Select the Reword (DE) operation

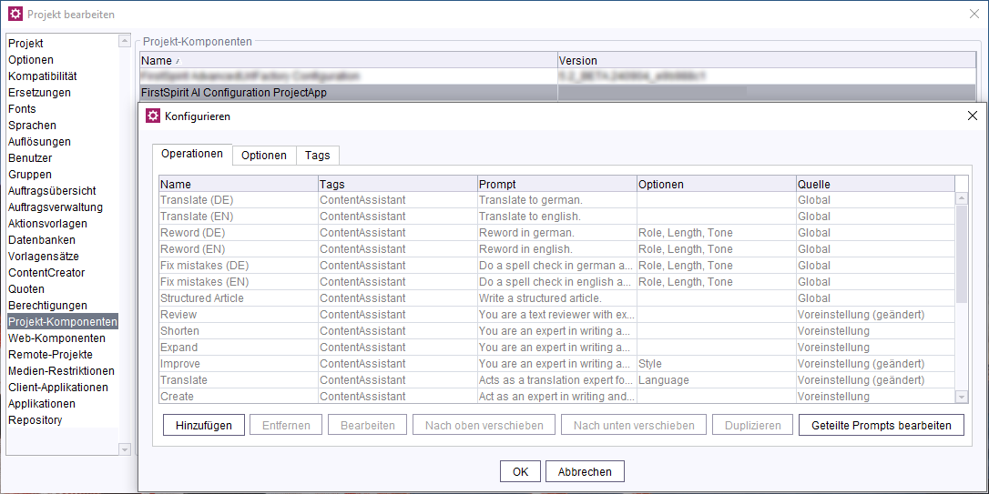click(557, 233)
